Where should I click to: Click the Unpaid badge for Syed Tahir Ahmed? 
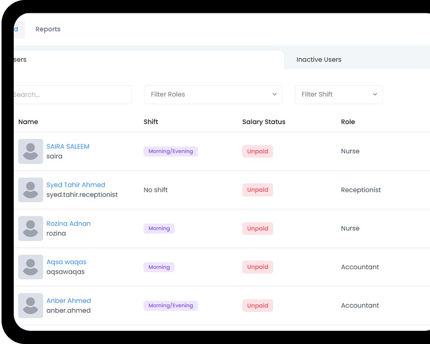pyautogui.click(x=258, y=190)
